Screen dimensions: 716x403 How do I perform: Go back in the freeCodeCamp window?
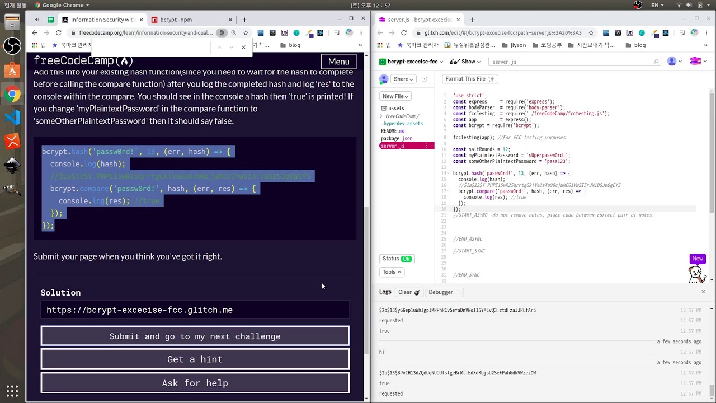coord(35,33)
